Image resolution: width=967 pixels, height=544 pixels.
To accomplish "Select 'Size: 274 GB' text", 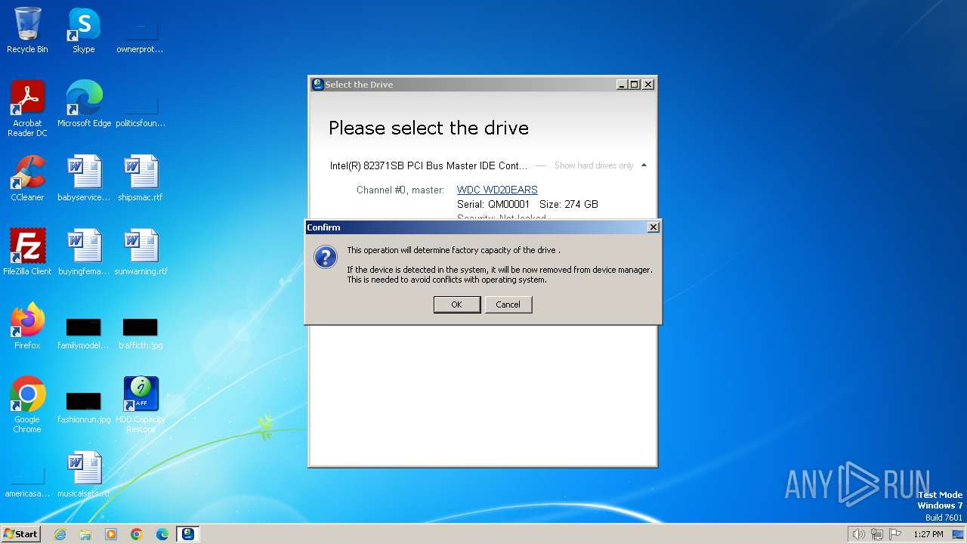I will click(569, 204).
